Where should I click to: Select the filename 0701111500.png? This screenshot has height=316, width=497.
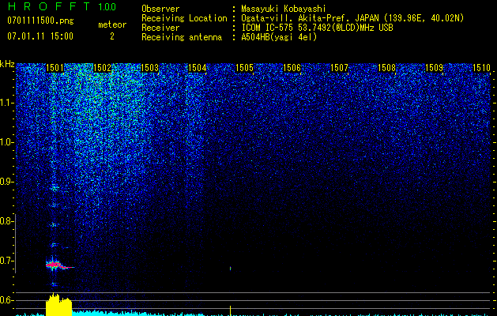(x=40, y=21)
